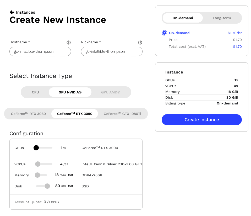Select the GeForce GTX 1080Ti GPU option
The width and height of the screenshot is (251, 216).
coord(122,113)
